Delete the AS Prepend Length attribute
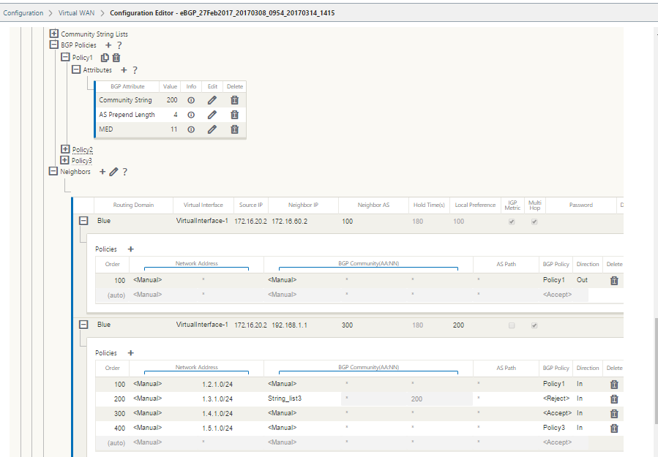 [x=234, y=115]
